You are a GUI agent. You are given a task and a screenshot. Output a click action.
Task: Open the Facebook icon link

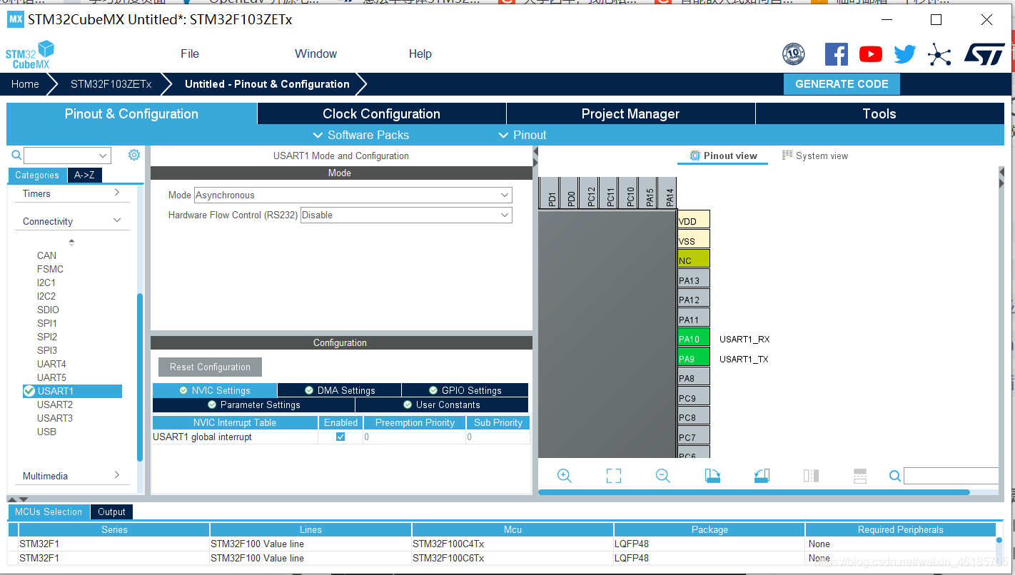click(836, 54)
